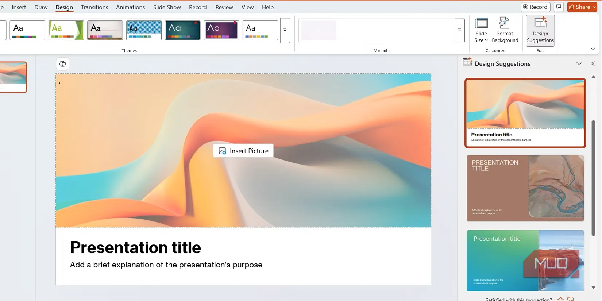
Task: Open the comments icon near Share
Action: (x=558, y=7)
